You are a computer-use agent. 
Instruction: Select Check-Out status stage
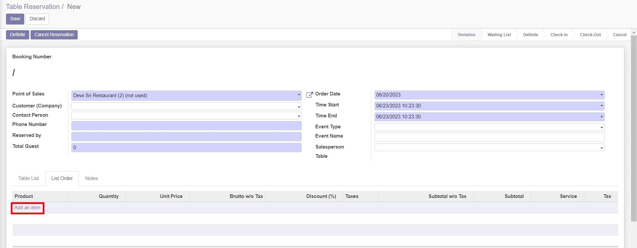[590, 35]
